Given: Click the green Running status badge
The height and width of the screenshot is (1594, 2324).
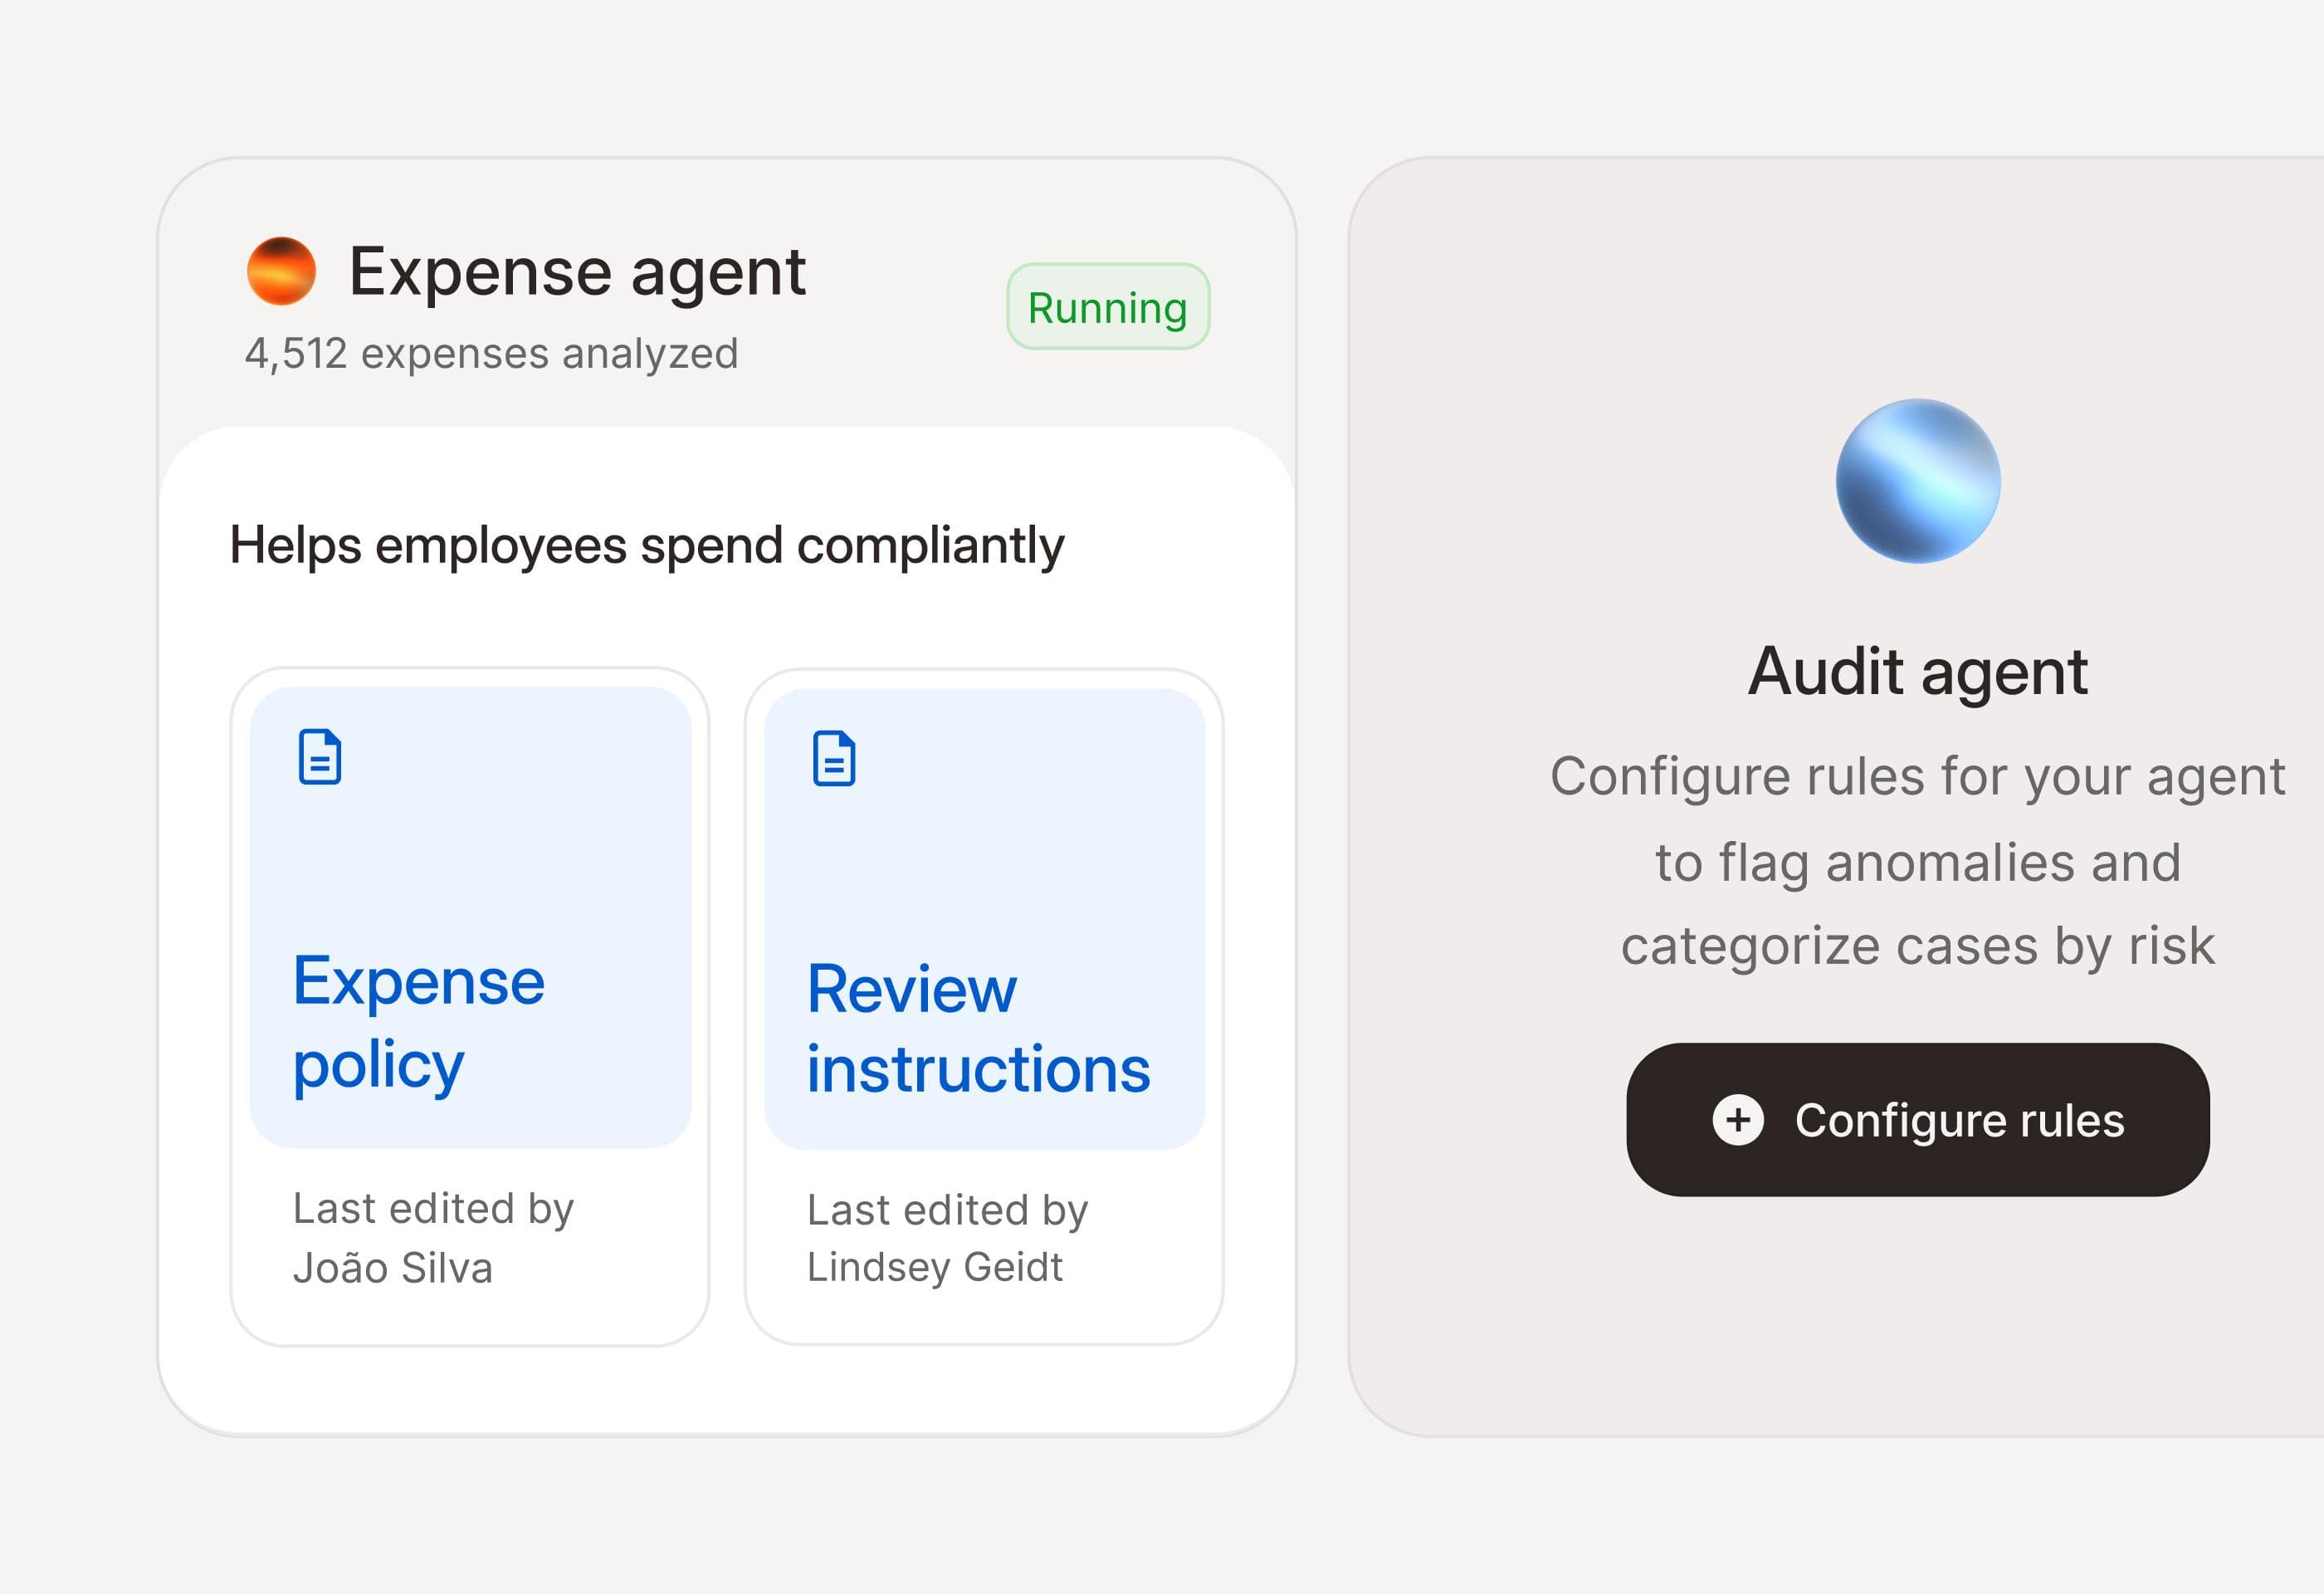Looking at the screenshot, I should [x=1108, y=307].
